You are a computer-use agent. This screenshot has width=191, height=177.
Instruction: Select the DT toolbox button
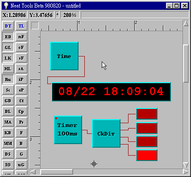(x=8, y=26)
